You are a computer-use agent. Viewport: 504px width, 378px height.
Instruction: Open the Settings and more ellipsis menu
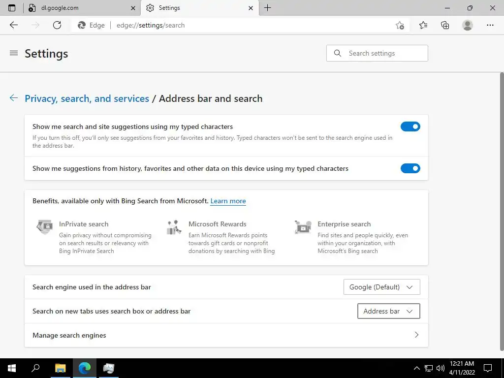(490, 25)
